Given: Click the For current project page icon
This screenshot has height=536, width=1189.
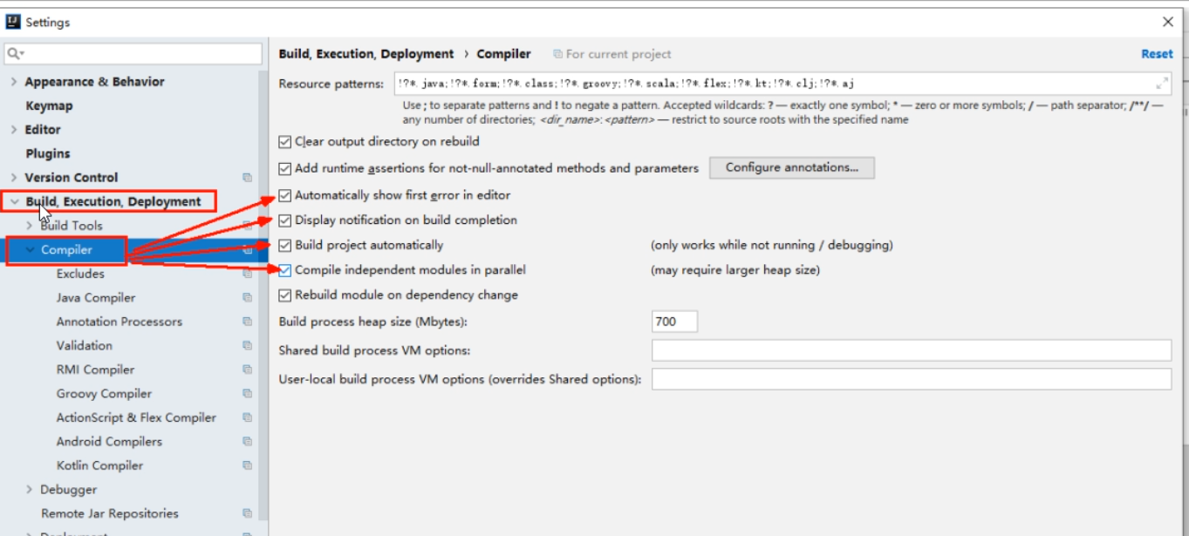Looking at the screenshot, I should pyautogui.click(x=558, y=54).
